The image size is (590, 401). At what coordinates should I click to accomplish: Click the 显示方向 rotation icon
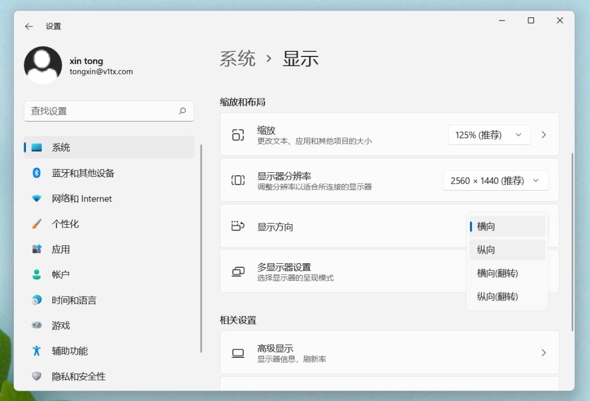(238, 226)
